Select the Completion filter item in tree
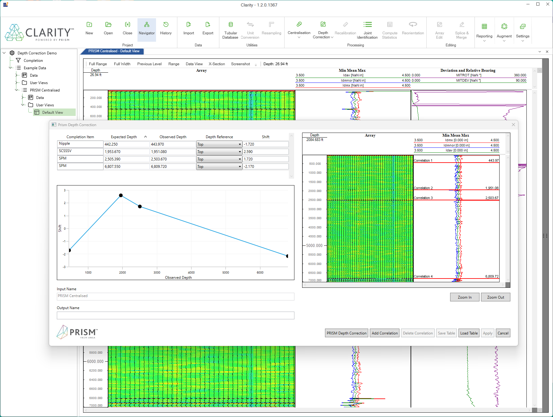The width and height of the screenshot is (553, 417). (x=33, y=61)
